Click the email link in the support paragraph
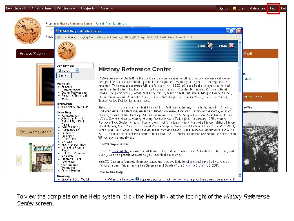Screen dimensions: 294x221 (x=205, y=162)
